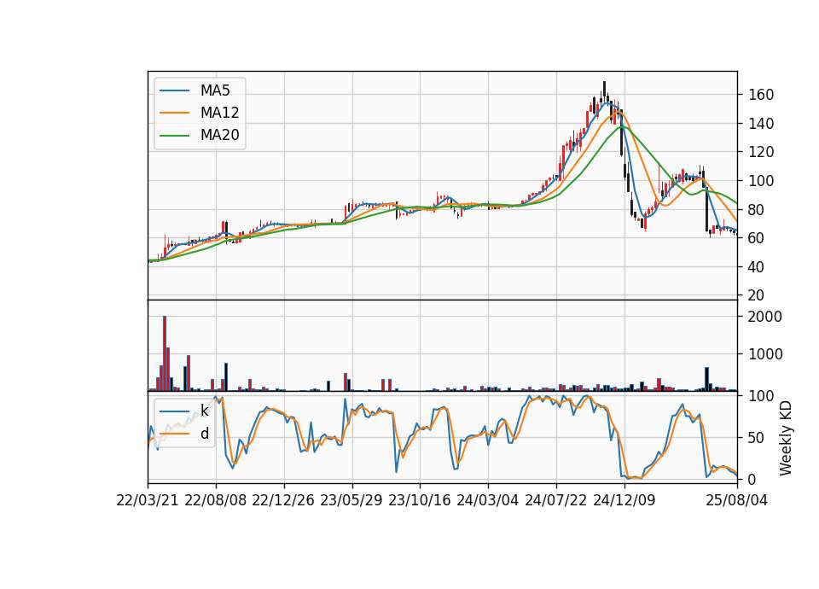Click the 140 price axis label
The image size is (819, 589).
[761, 124]
